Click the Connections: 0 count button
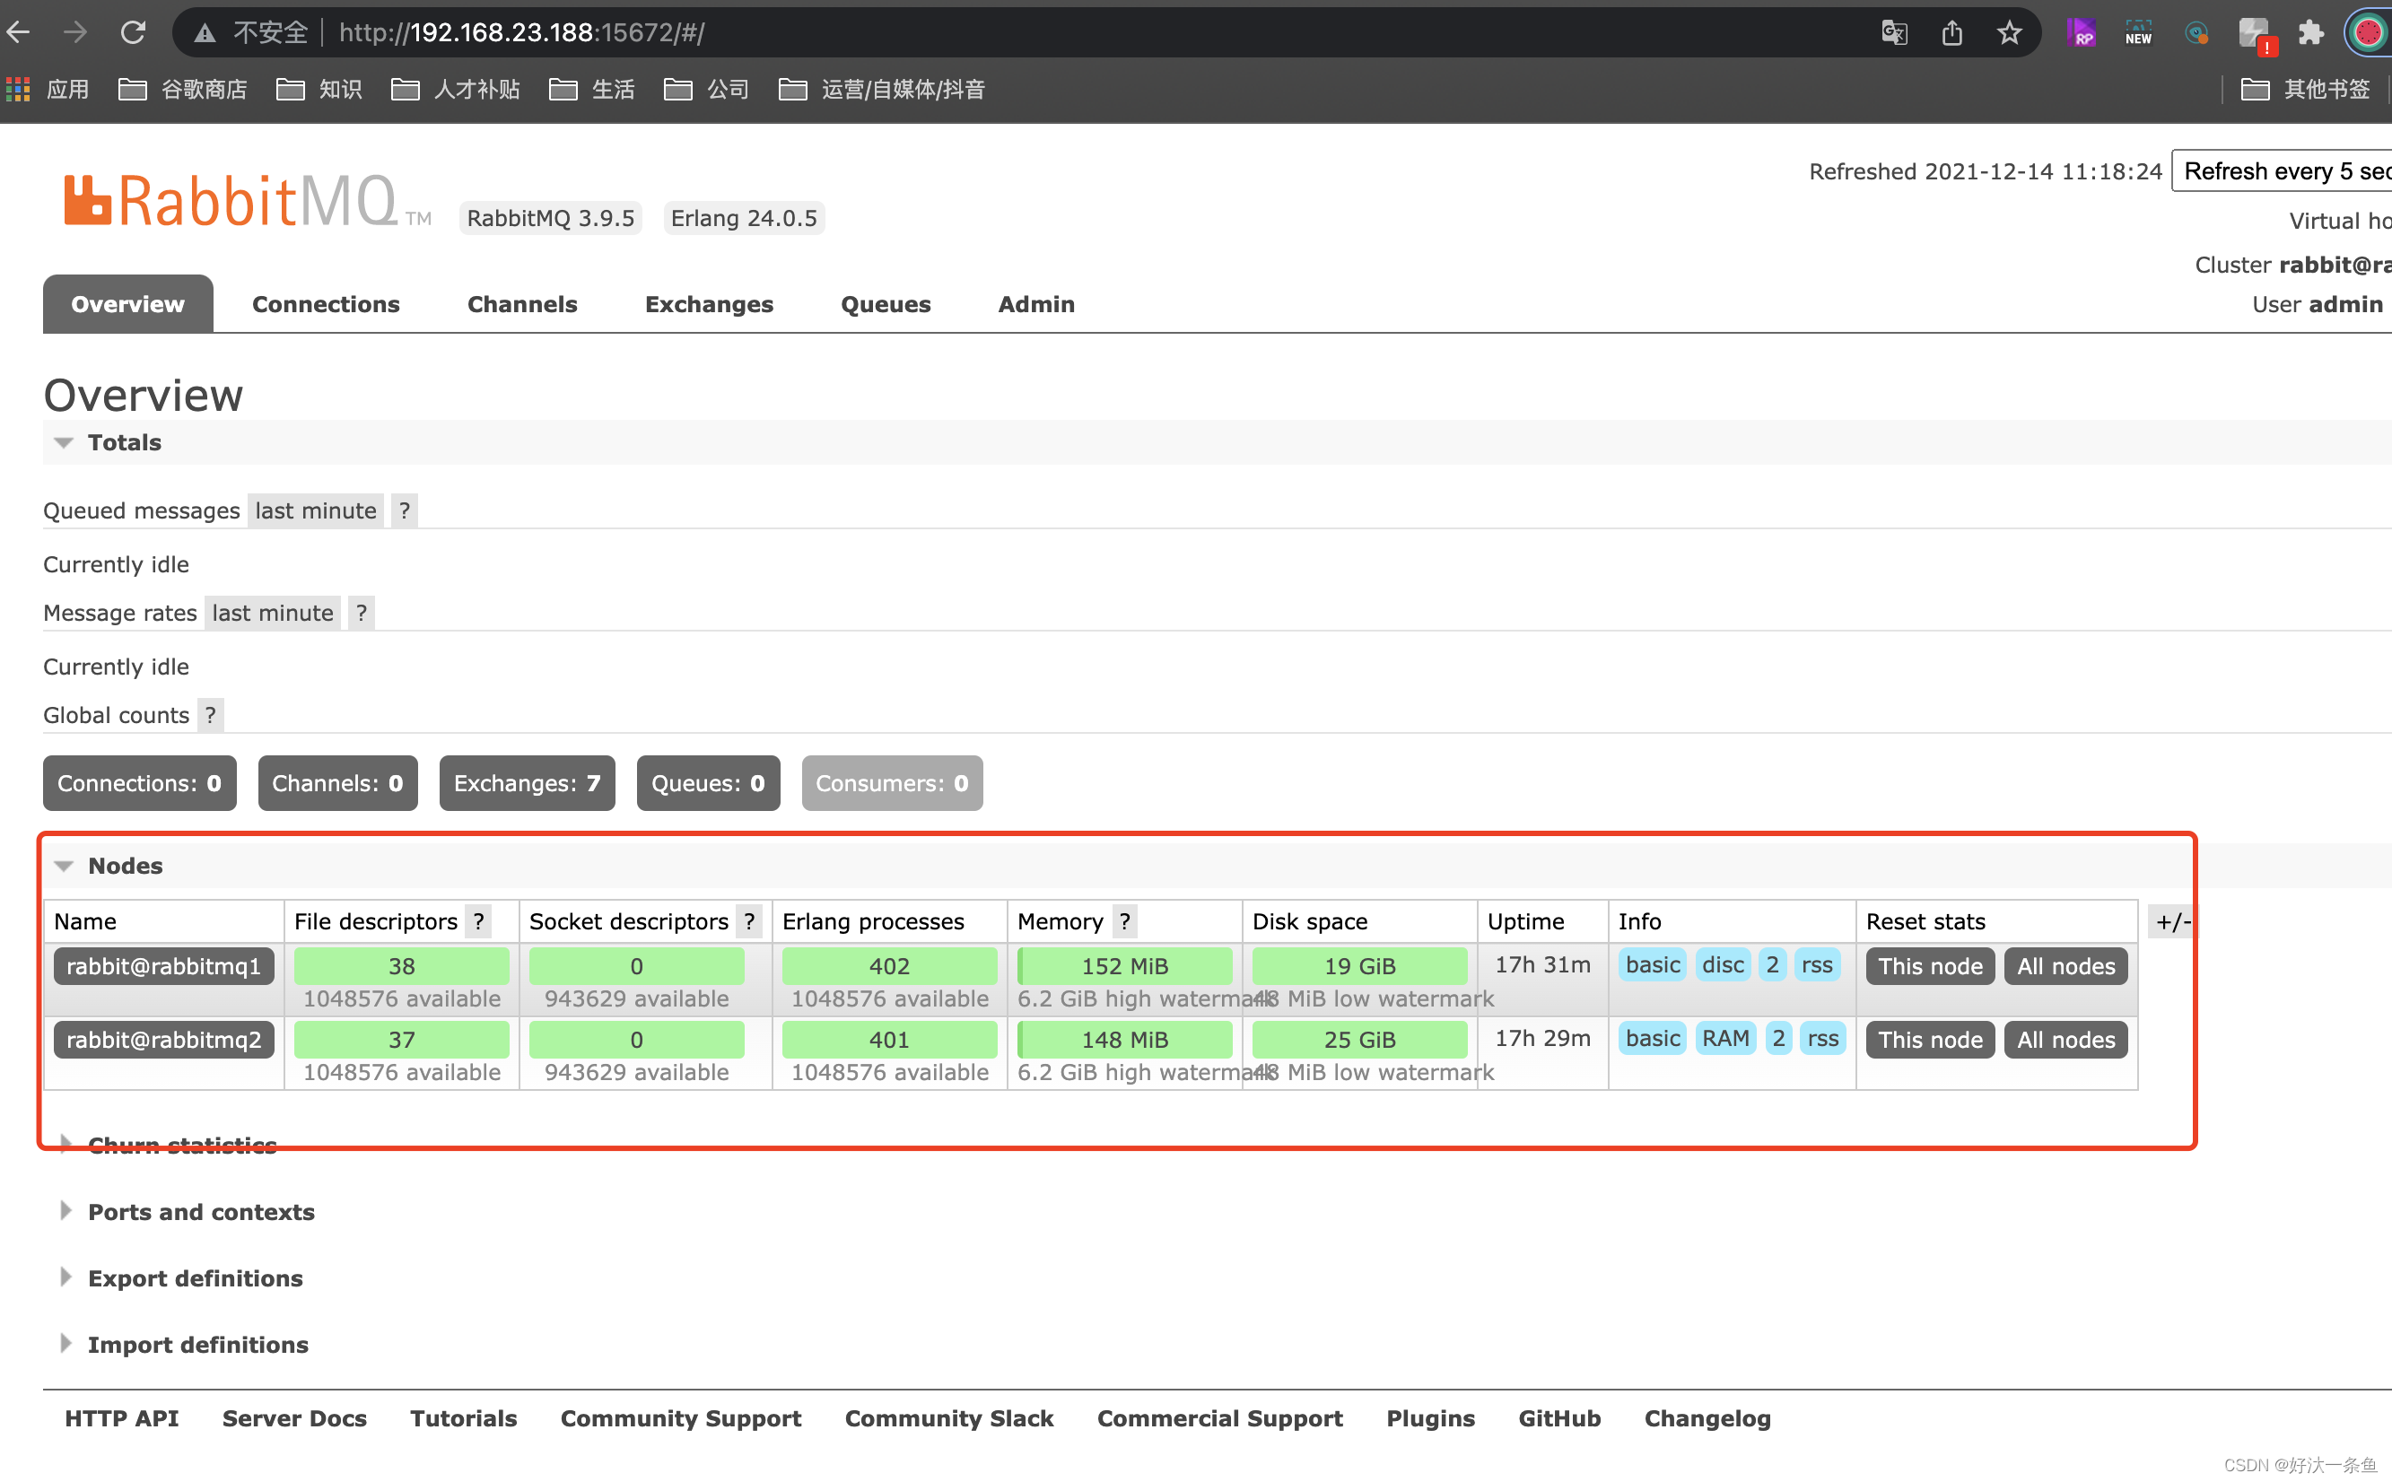2392x1482 pixels. click(139, 783)
